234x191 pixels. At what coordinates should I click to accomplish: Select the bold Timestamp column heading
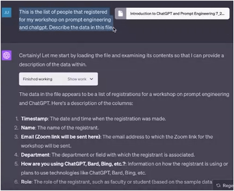[x=34, y=119]
